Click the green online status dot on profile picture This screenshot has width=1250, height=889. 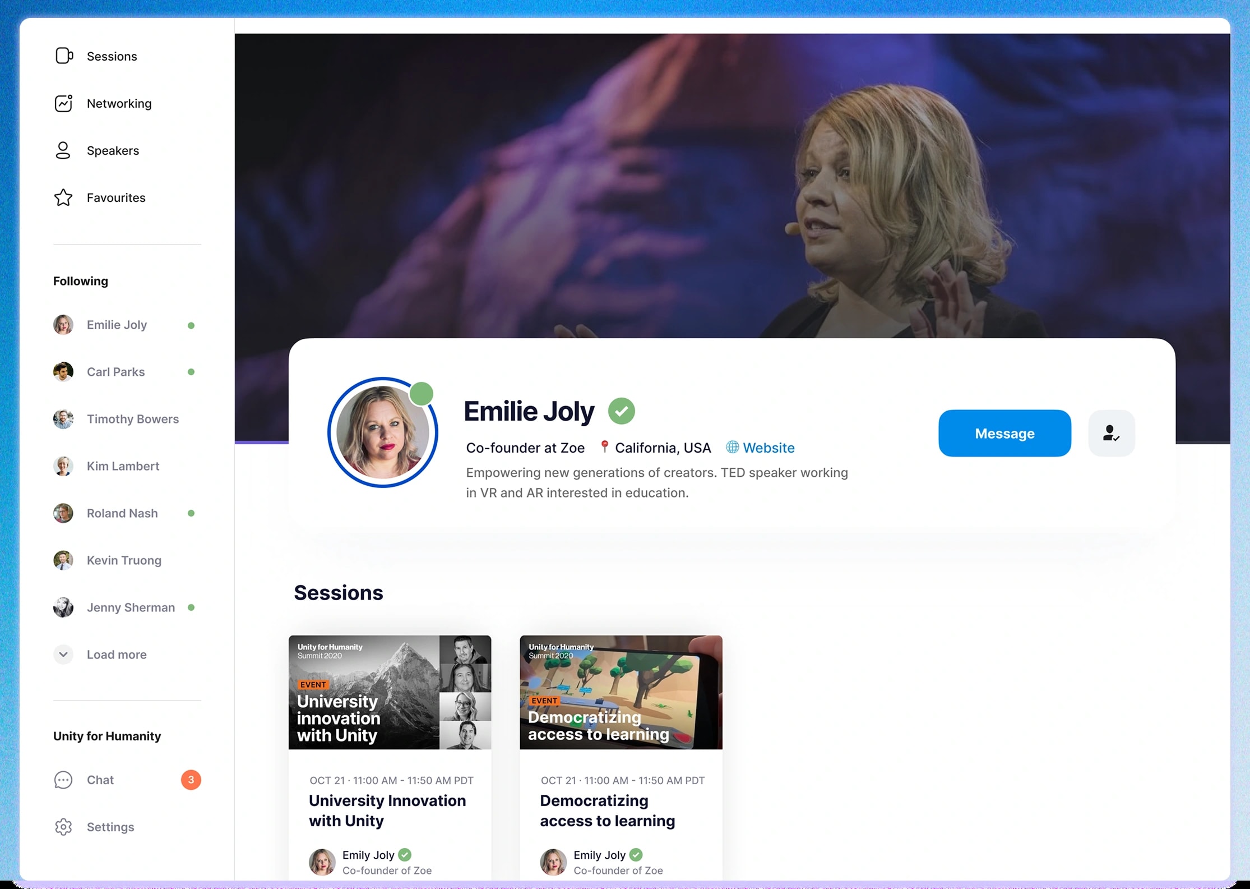(422, 394)
